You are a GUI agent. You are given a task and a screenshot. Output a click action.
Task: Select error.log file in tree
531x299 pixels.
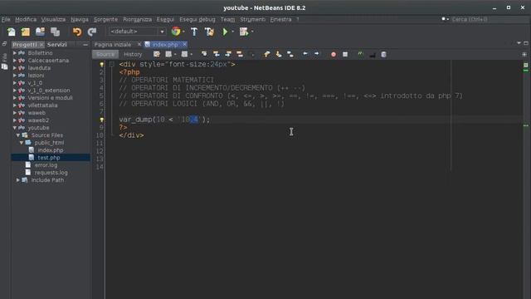click(46, 165)
